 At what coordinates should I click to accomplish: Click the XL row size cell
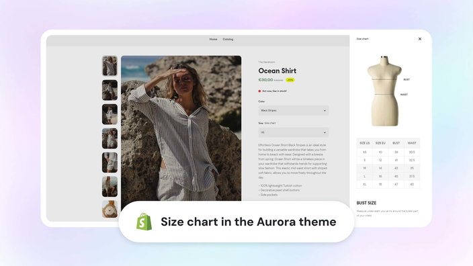[x=364, y=184]
